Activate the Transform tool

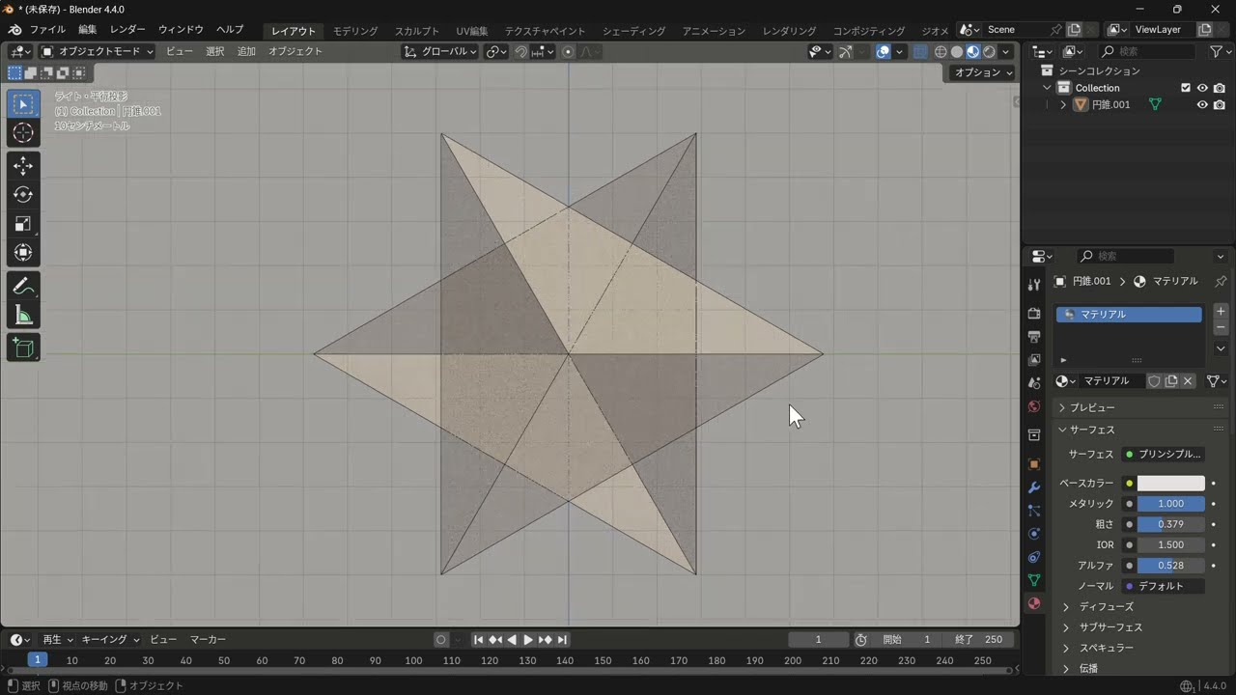(x=23, y=253)
